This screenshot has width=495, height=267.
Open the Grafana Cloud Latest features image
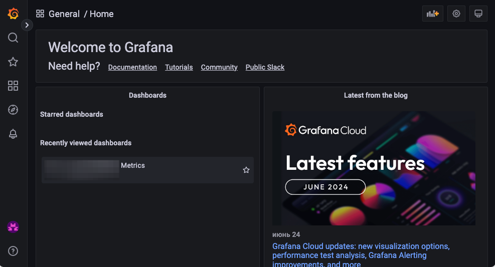pos(374,168)
